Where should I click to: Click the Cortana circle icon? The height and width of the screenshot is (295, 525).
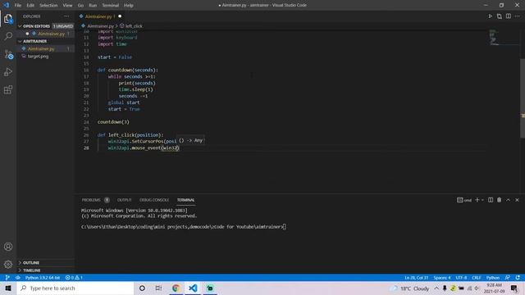pos(142,288)
